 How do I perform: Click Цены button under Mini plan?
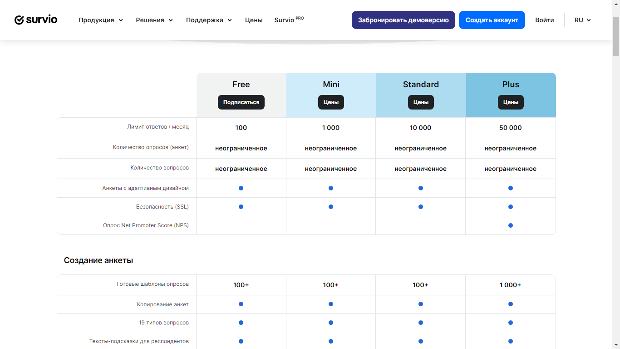331,102
